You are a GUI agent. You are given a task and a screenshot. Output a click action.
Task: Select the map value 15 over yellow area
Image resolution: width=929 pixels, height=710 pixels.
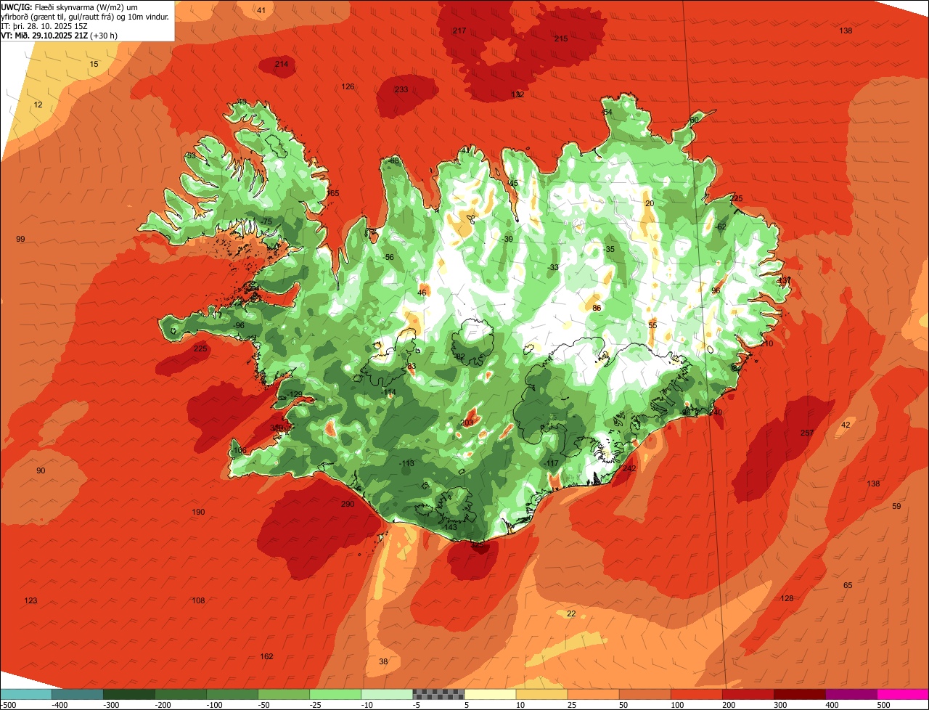pyautogui.click(x=94, y=64)
